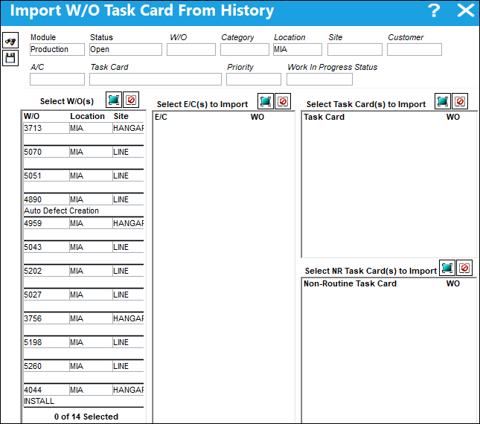Image resolution: width=480 pixels, height=424 pixels.
Task: Open Work In Progress Status label lookup
Action: click(x=333, y=67)
